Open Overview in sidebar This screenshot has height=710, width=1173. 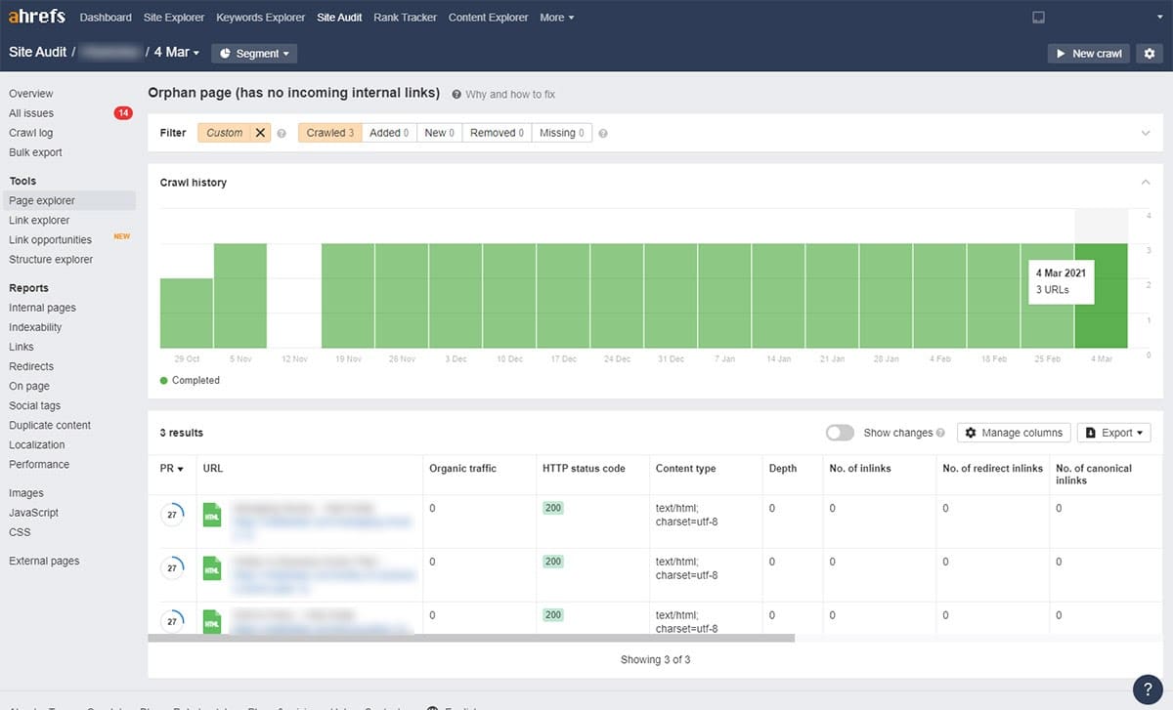(31, 94)
